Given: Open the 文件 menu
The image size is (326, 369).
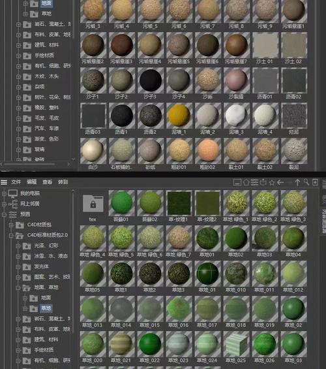Looking at the screenshot, I should pyautogui.click(x=16, y=182).
